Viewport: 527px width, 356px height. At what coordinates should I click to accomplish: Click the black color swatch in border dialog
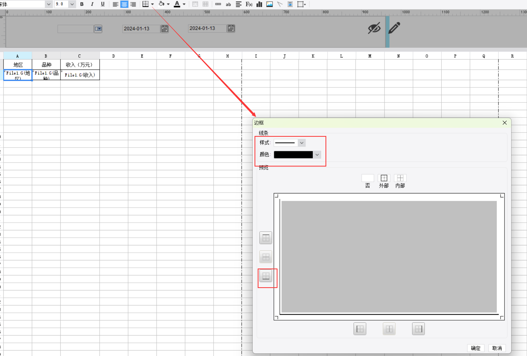point(293,155)
